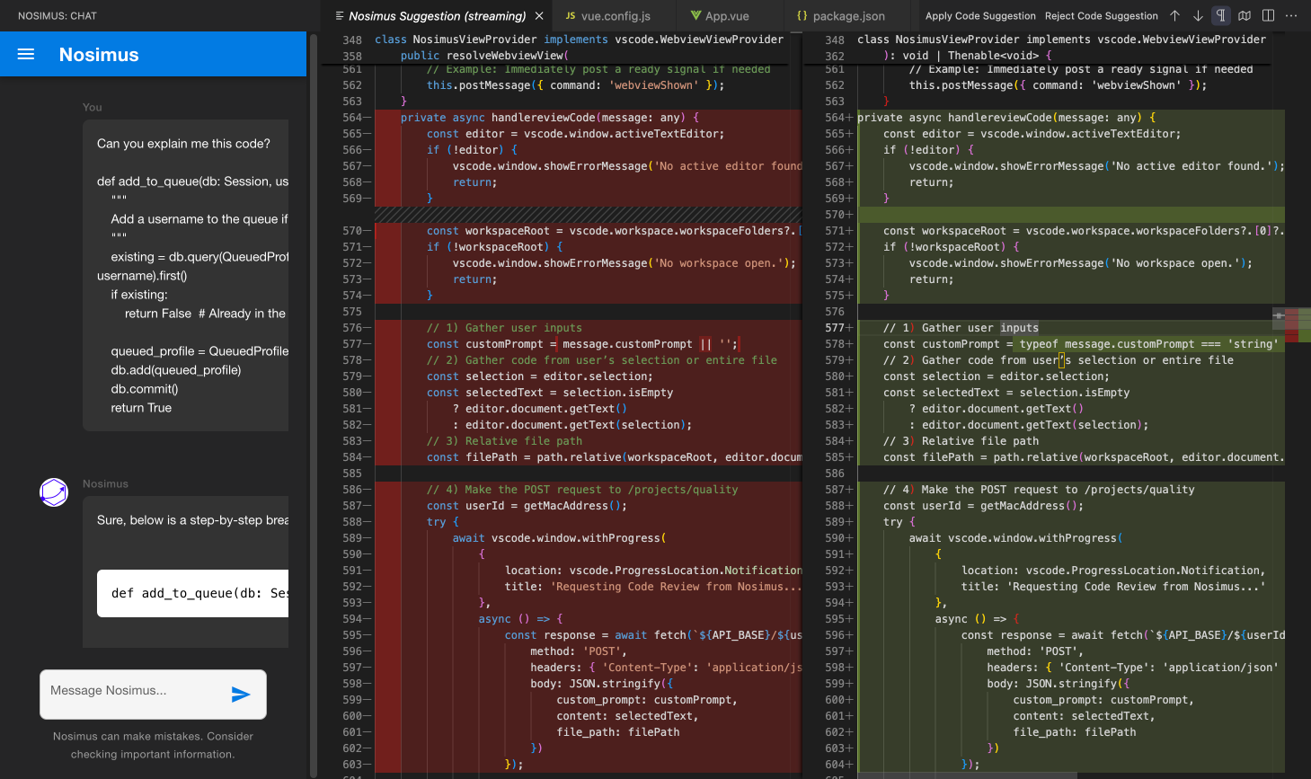Click 'db.add(queued_profile)' in the user message
Image resolution: width=1311 pixels, height=779 pixels.
176,370
